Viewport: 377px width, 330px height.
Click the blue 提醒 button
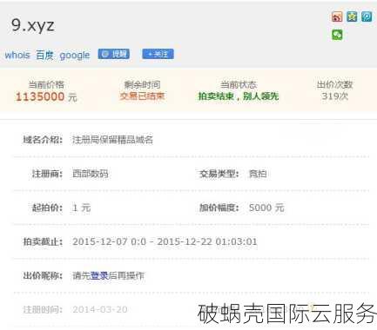point(114,54)
